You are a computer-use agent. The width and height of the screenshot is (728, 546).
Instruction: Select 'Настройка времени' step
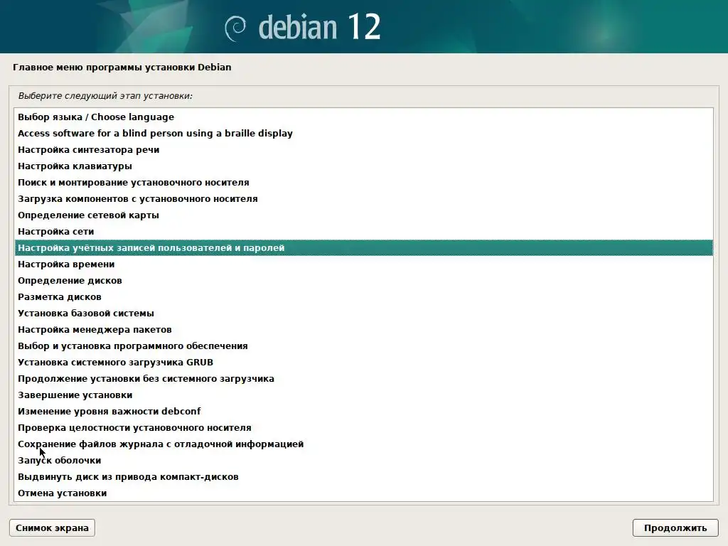click(363, 264)
